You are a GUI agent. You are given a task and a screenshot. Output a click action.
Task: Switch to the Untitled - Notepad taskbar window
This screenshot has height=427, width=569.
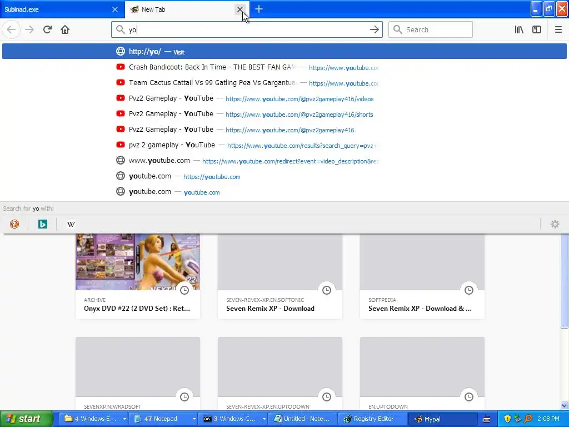(303, 419)
